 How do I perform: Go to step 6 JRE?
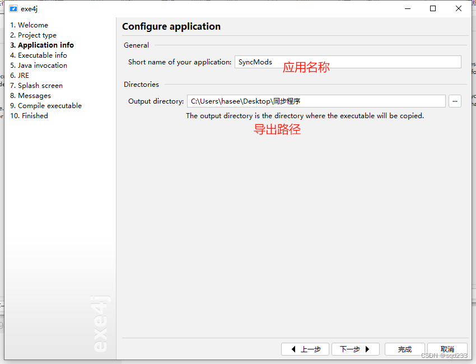pyautogui.click(x=20, y=75)
